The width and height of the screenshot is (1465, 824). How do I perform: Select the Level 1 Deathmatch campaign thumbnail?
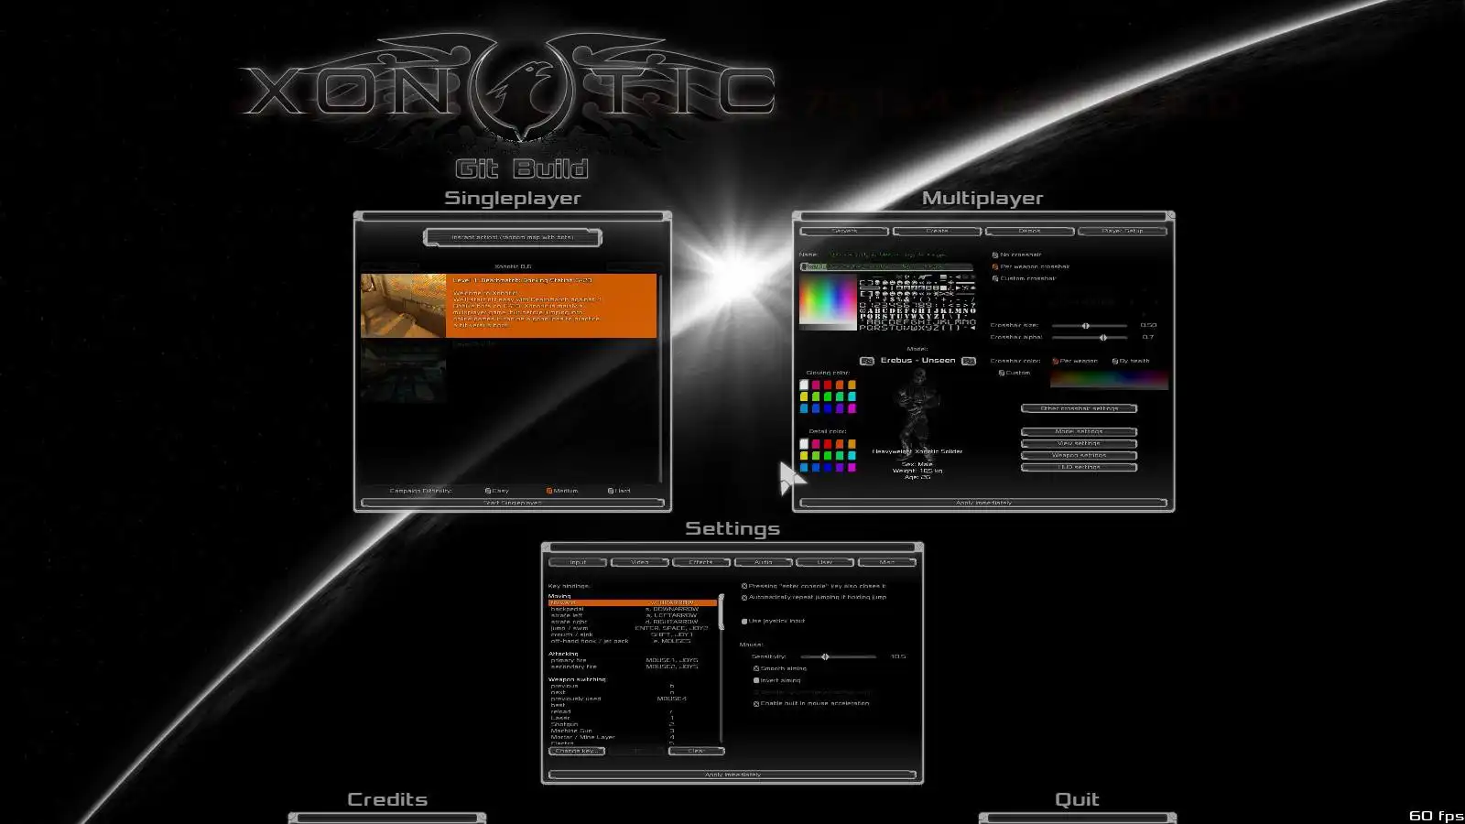(x=403, y=306)
